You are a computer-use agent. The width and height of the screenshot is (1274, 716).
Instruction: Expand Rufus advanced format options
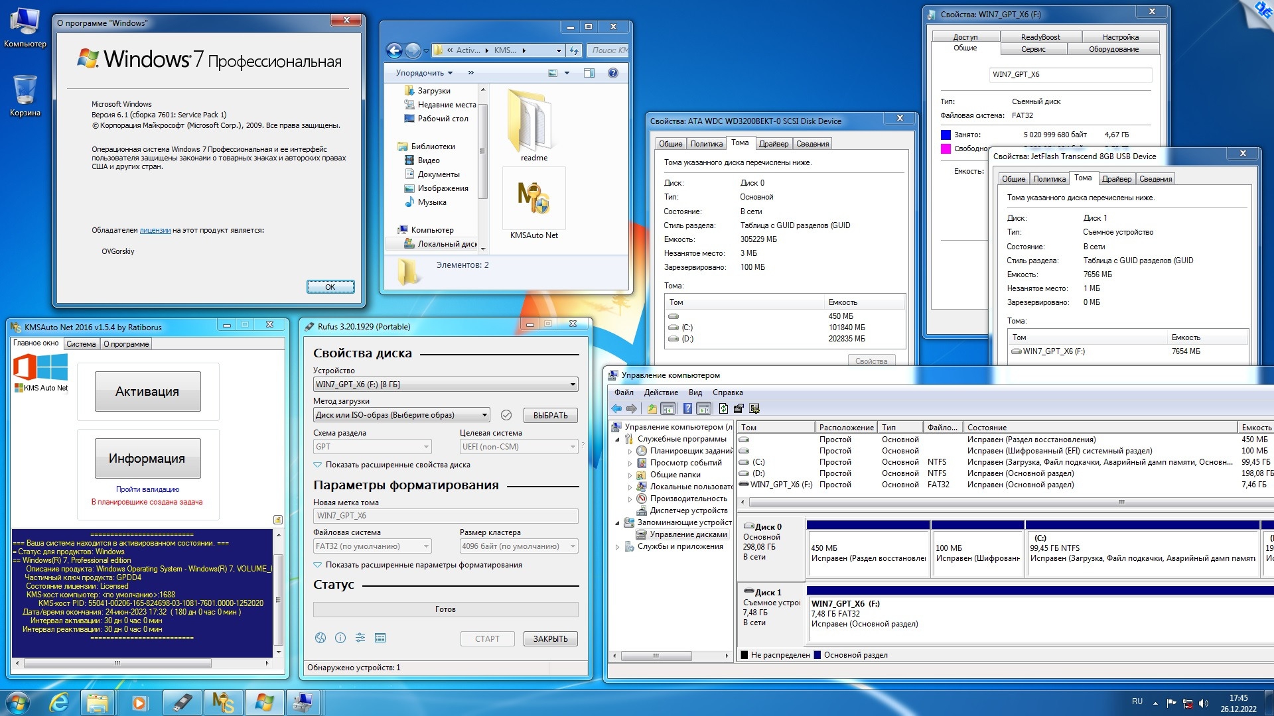click(x=417, y=565)
